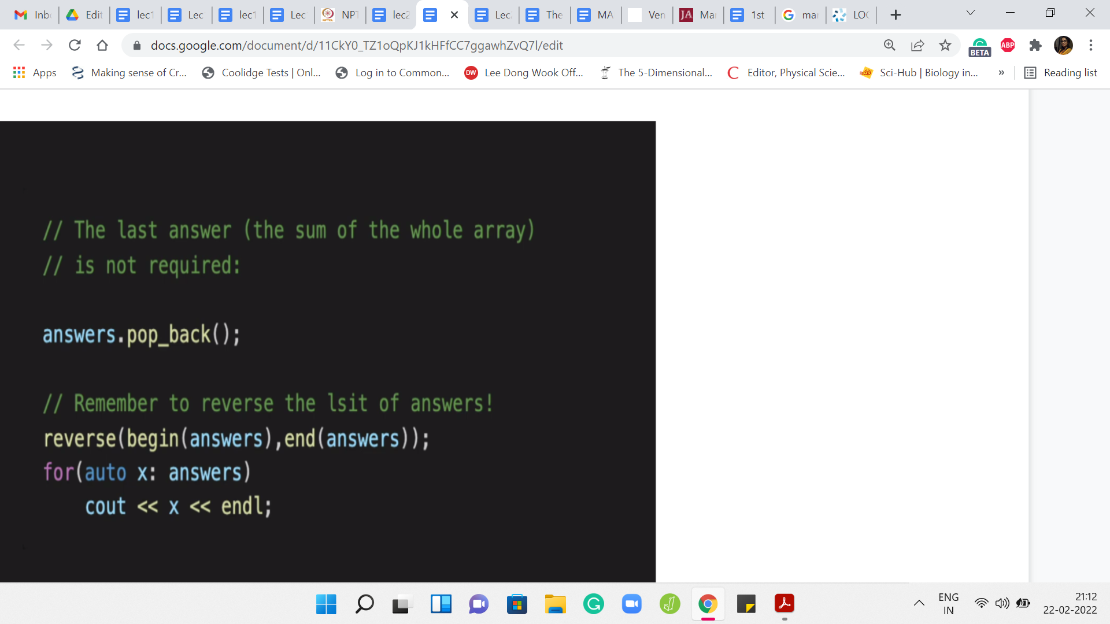Open the Reading list button
Screen dimensions: 1110x624
[x=1061, y=73]
